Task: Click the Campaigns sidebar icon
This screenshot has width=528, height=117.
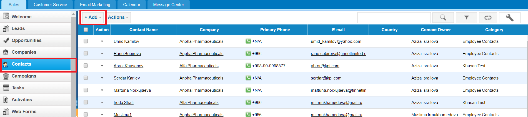Action: coord(6,76)
